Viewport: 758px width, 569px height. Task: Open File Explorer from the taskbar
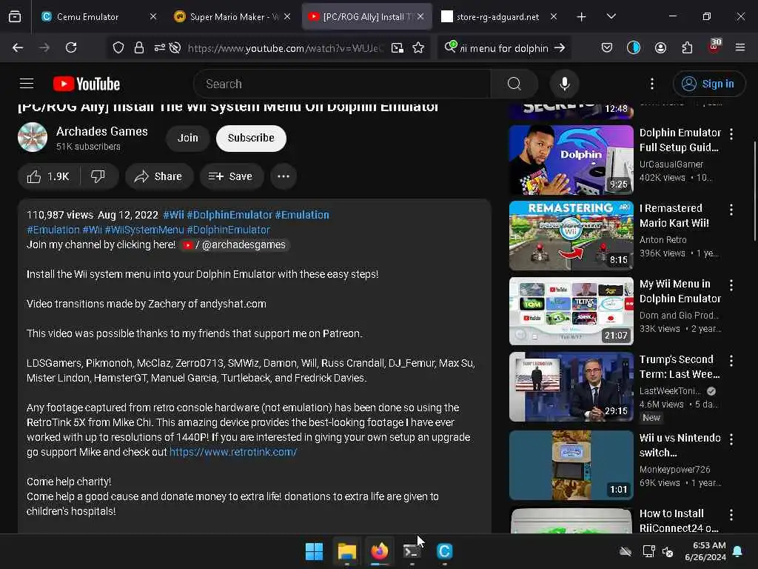click(x=346, y=551)
